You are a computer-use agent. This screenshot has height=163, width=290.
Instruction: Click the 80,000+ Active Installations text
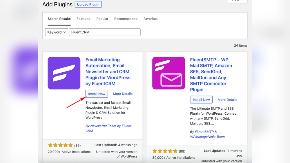pos(174,158)
